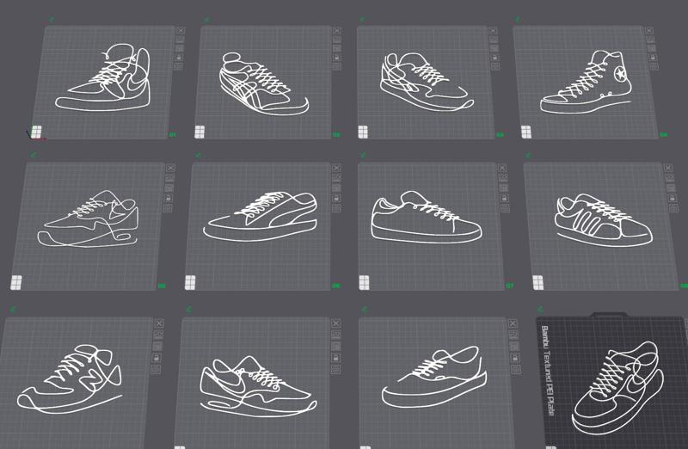This screenshot has width=688, height=449.
Task: Arrange objects on the Puma stripe plate
Action: 336,188
